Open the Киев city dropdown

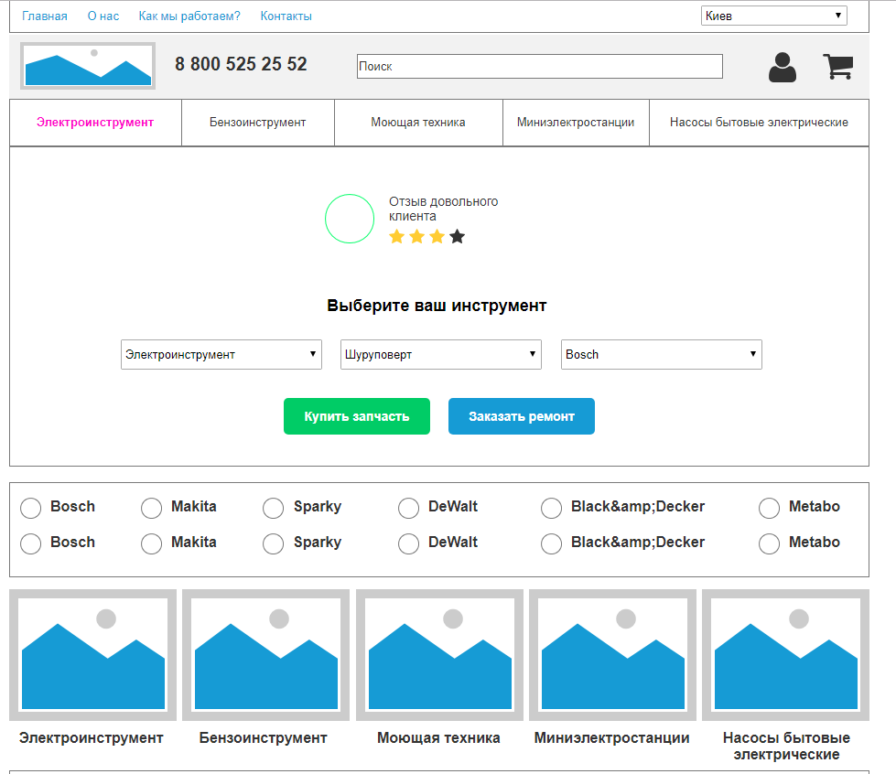773,16
